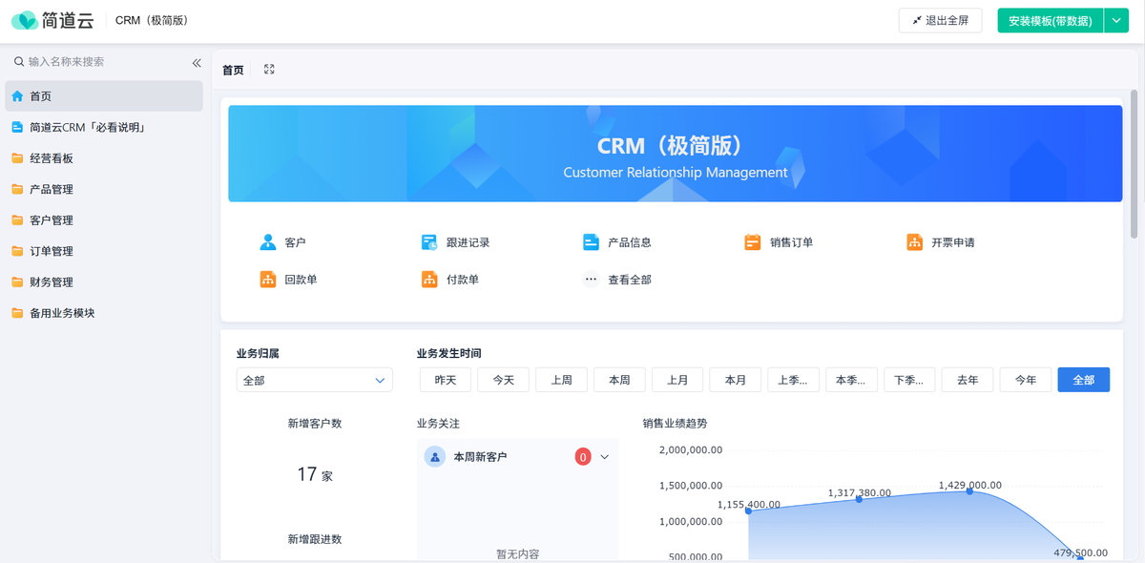Image resolution: width=1145 pixels, height=563 pixels.
Task: Click the document icon beside 简道云CRM「必看说明」
Action: (x=17, y=127)
